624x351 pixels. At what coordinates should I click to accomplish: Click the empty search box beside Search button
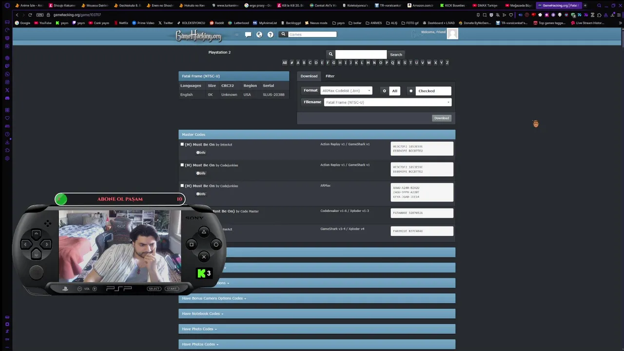click(x=361, y=55)
